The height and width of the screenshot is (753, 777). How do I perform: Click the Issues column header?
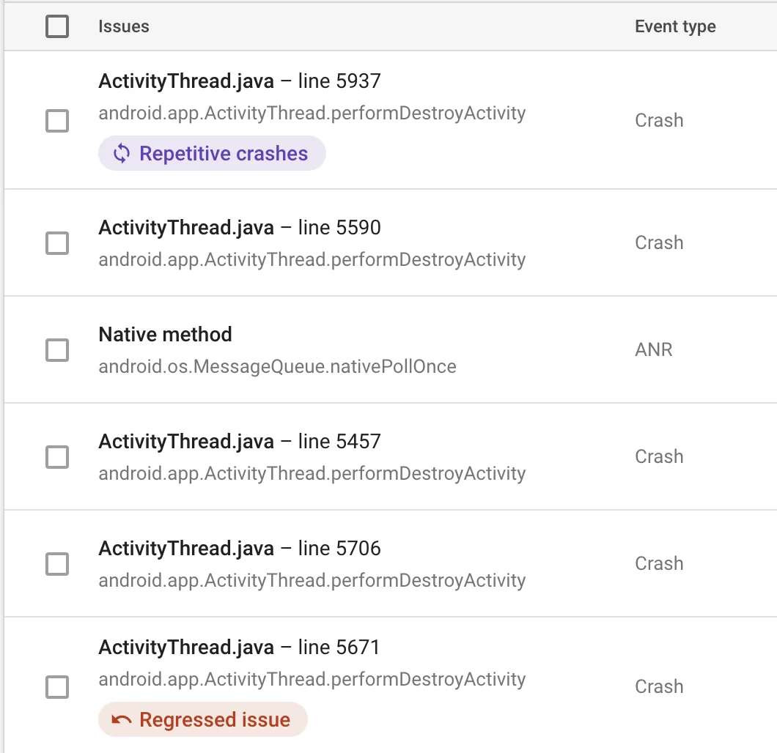coord(123,27)
